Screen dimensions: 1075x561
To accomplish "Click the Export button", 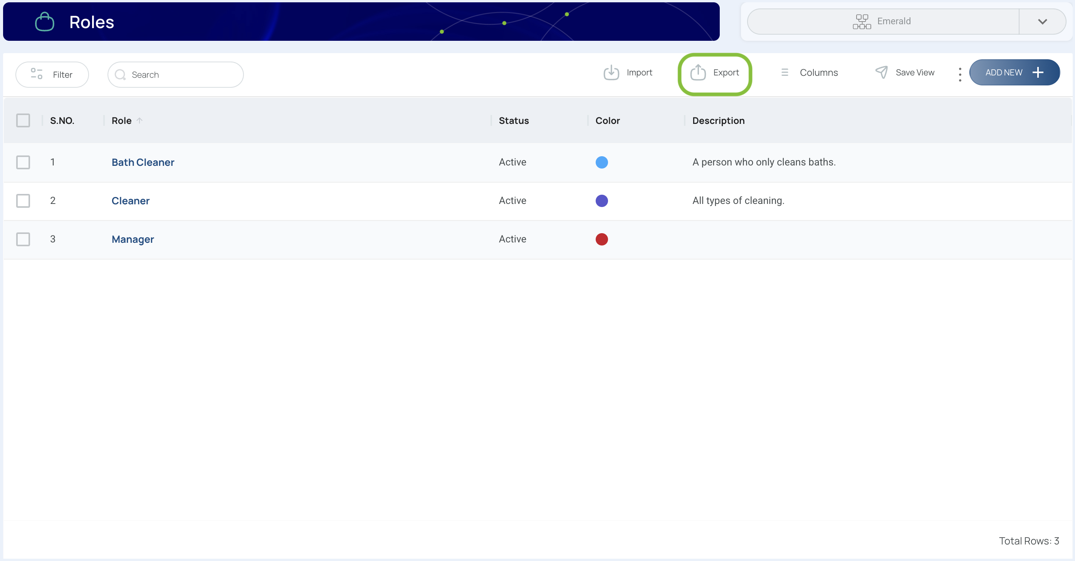I will pos(714,72).
